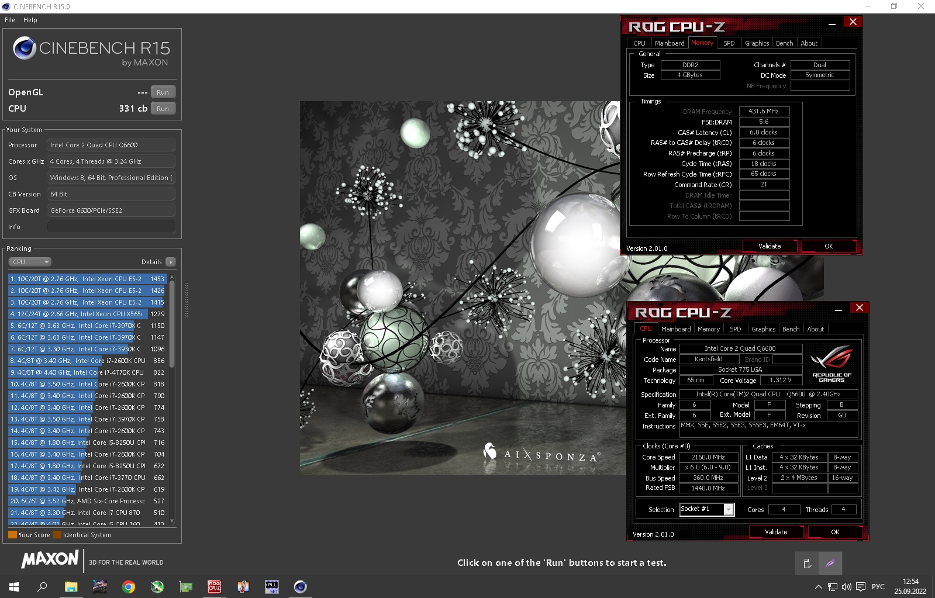The height and width of the screenshot is (598, 935).
Task: Open Bench tab in upper CPU-Z window
Action: click(x=784, y=43)
